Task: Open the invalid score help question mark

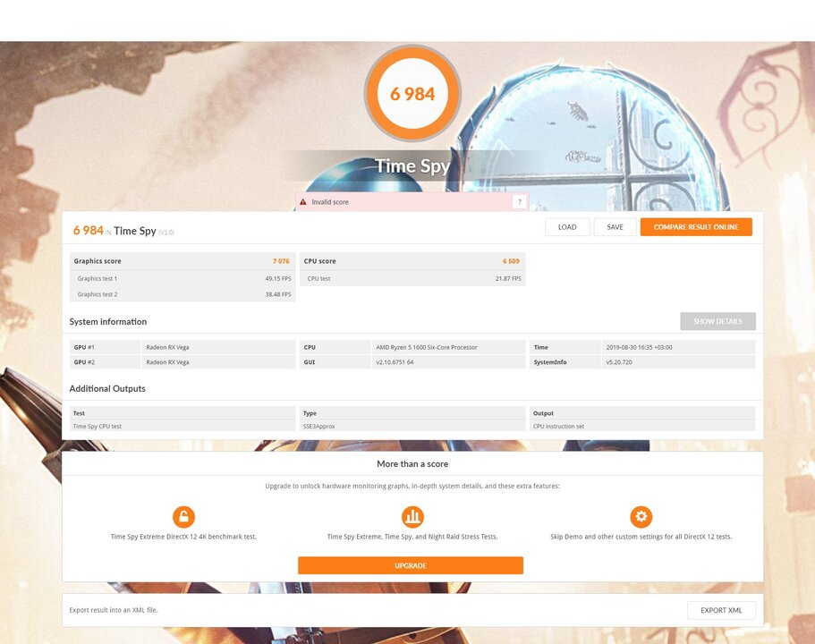Action: coord(519,201)
